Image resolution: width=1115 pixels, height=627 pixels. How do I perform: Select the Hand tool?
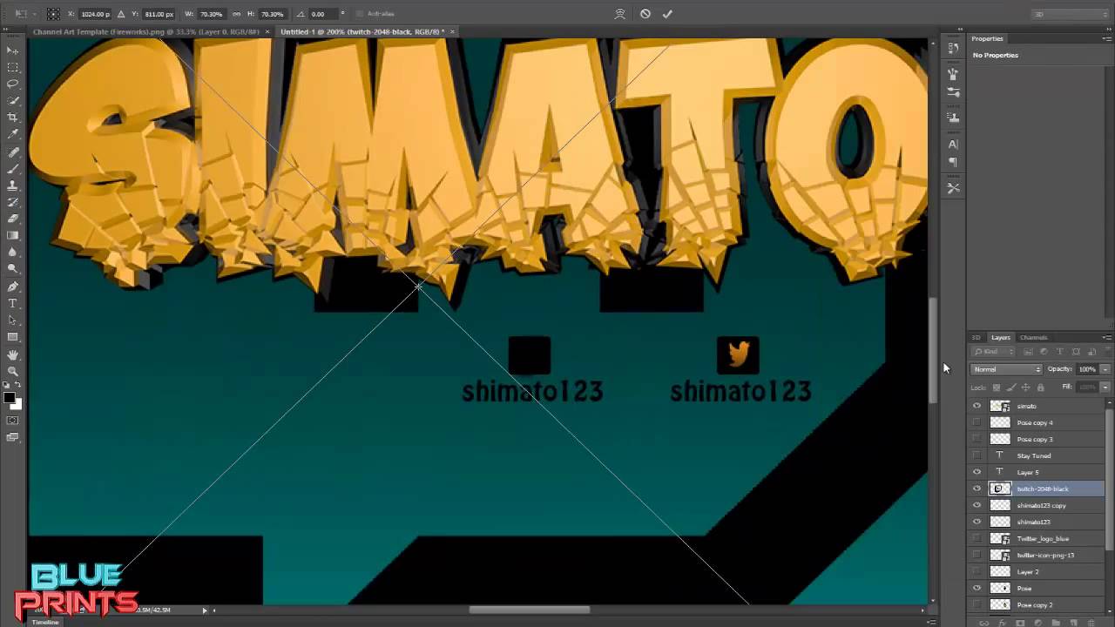13,354
